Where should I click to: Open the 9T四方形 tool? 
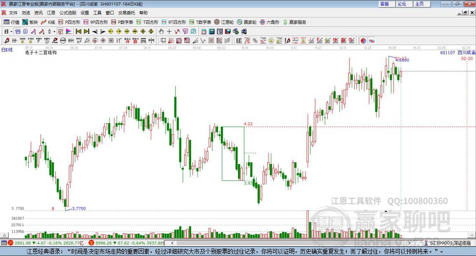[174, 22]
